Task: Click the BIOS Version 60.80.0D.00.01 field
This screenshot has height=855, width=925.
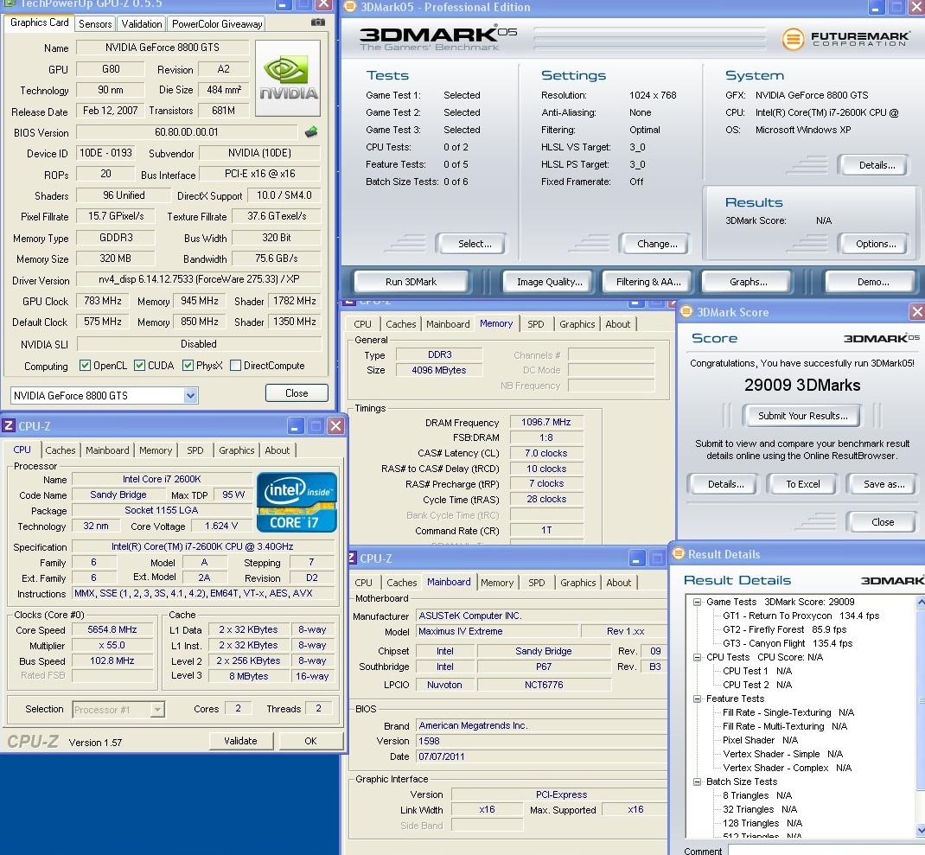Action: click(x=187, y=132)
